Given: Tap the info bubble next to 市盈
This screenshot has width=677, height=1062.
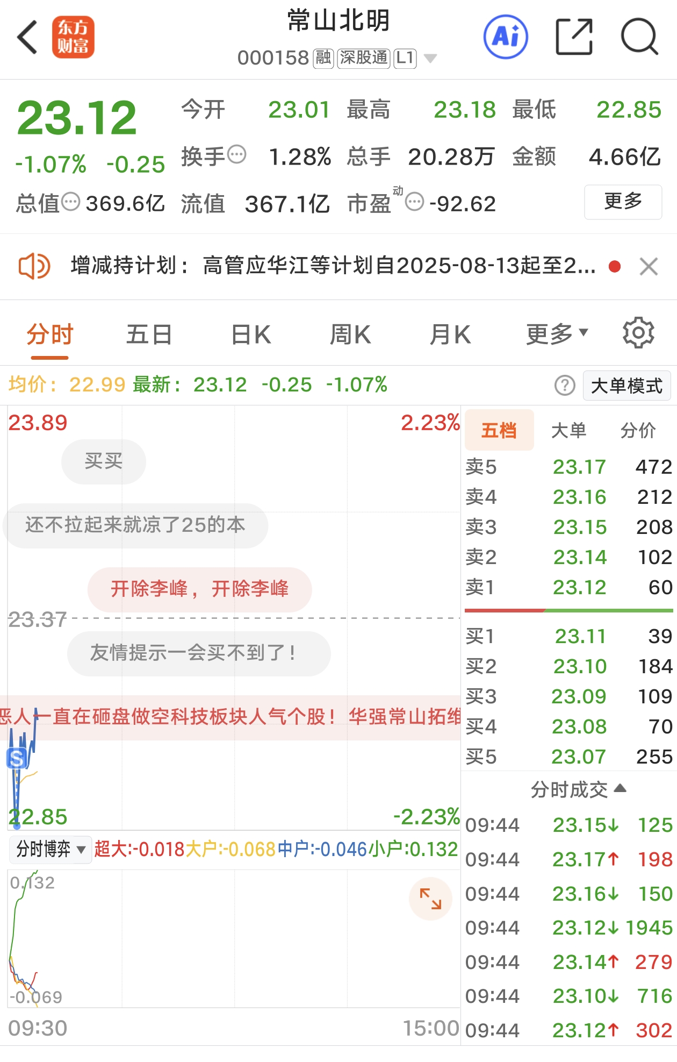Looking at the screenshot, I should point(414,202).
